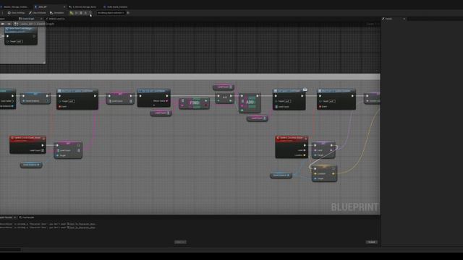Image resolution: width=463 pixels, height=260 pixels.
Task: Expand the chevron on Return Value function node
Action: pos(153,105)
